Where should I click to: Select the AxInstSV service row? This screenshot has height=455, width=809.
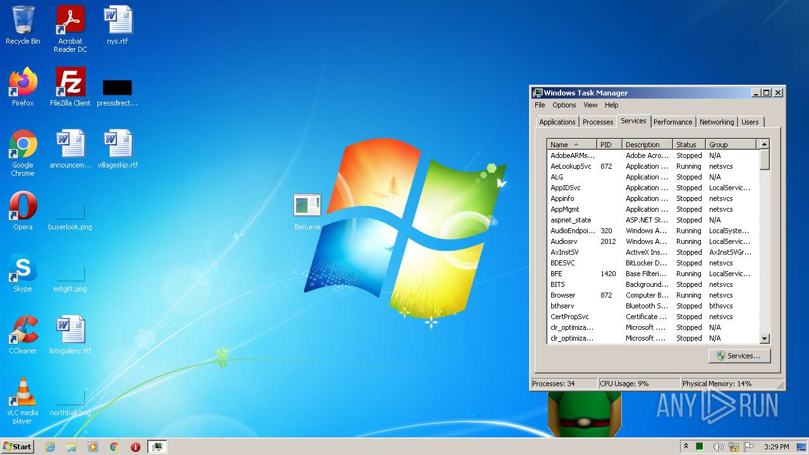click(x=653, y=252)
